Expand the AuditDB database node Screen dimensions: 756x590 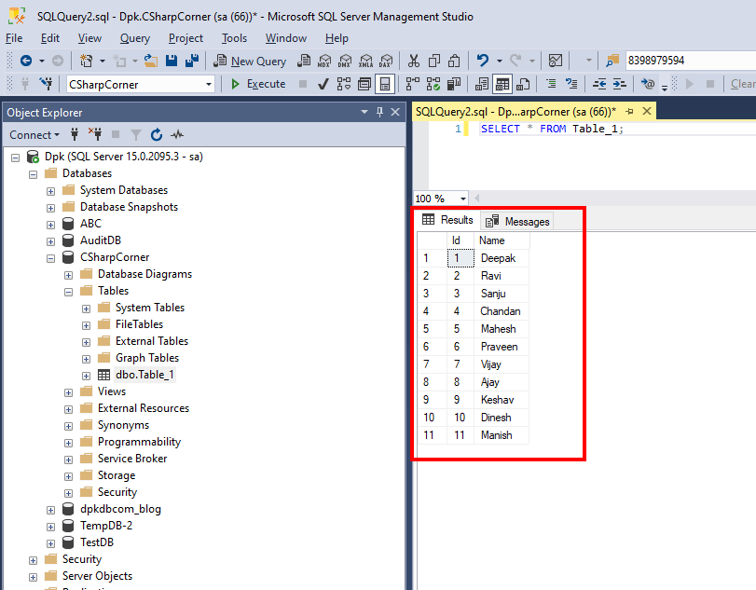click(50, 241)
